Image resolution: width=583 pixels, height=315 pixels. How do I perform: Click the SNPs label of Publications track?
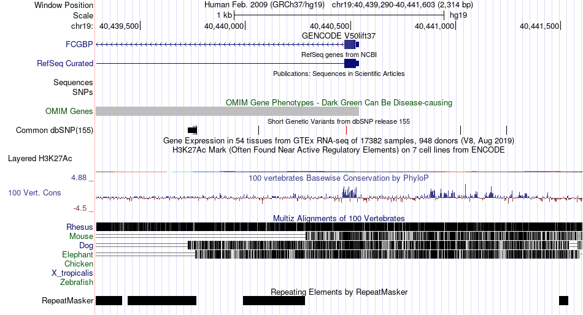tap(83, 92)
